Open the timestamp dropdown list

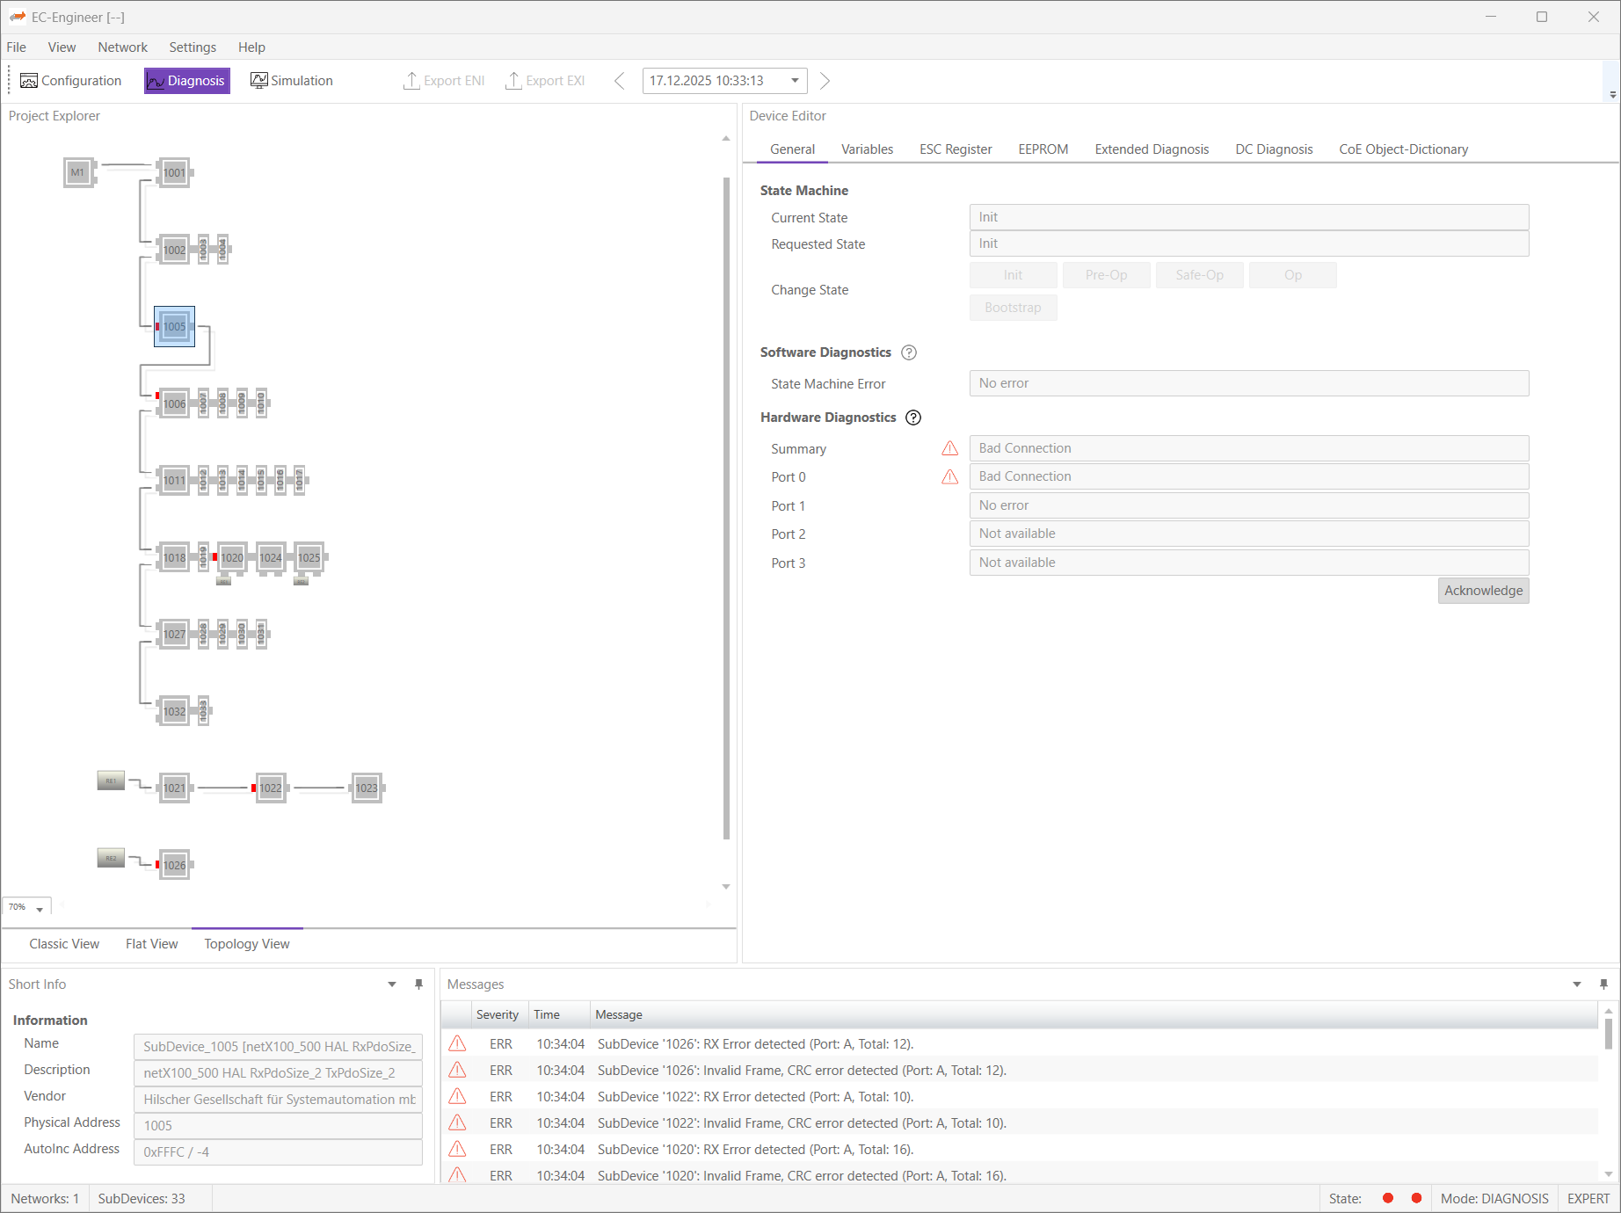click(x=795, y=81)
